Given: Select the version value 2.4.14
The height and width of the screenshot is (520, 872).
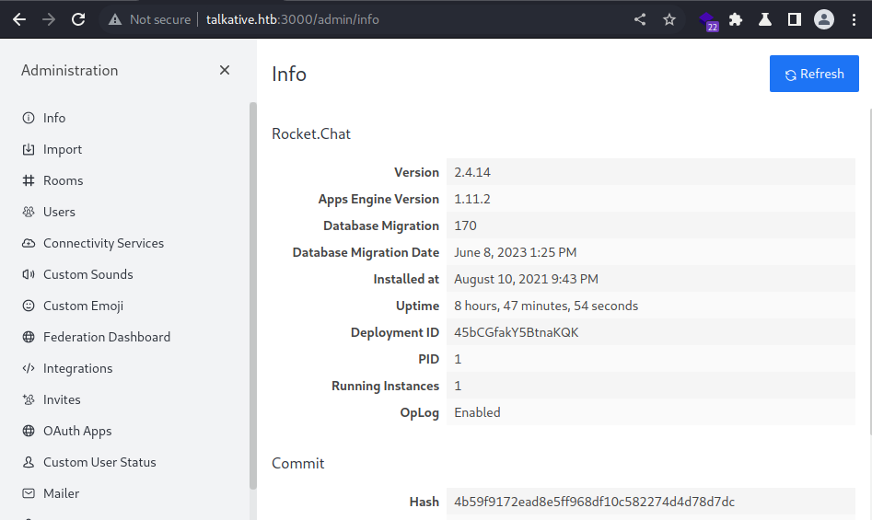Looking at the screenshot, I should [472, 172].
